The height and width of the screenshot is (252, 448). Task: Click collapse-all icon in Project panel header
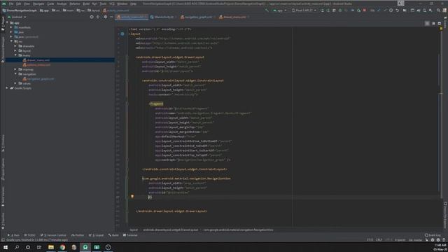click(x=98, y=17)
